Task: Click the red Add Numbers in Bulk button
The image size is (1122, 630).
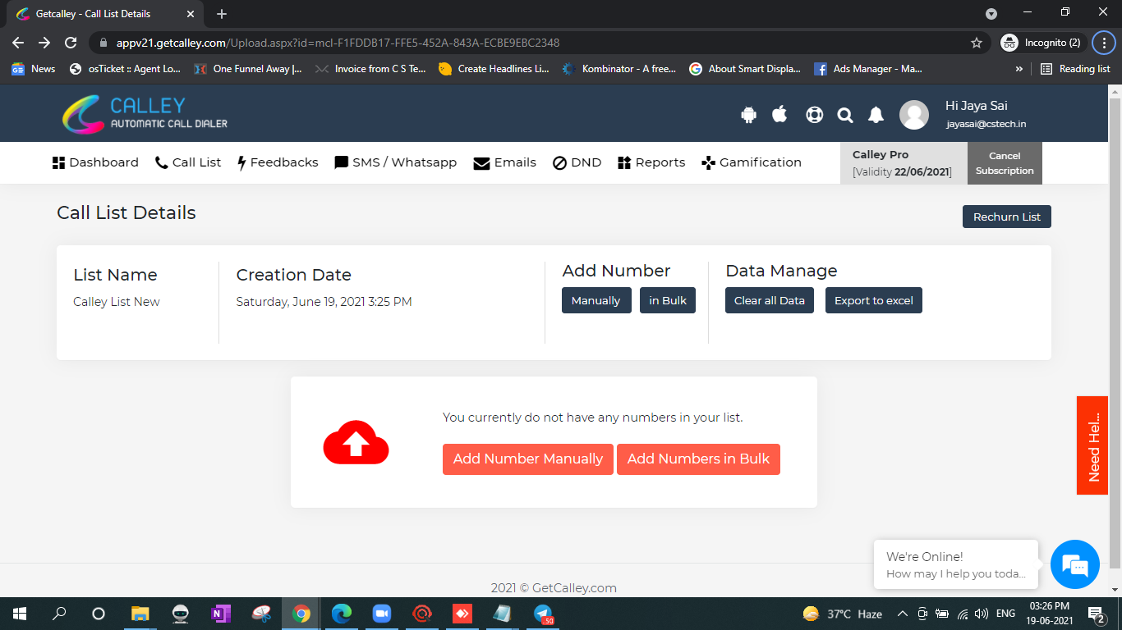Action: (698, 459)
